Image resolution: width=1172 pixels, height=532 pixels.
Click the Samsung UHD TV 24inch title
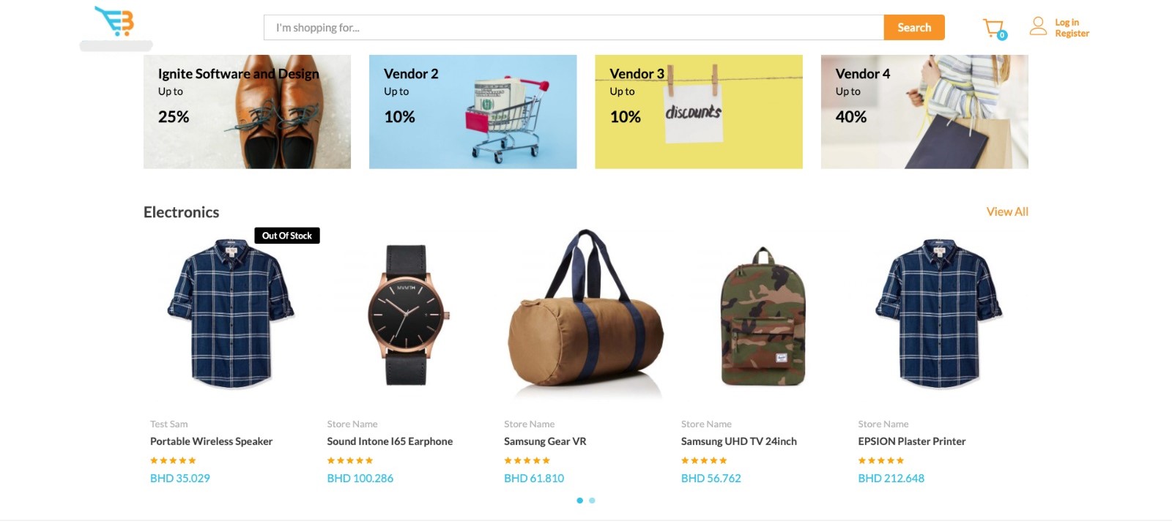(x=738, y=441)
